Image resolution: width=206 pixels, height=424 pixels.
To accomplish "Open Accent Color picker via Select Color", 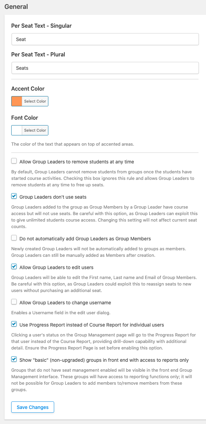I will pos(35,101).
